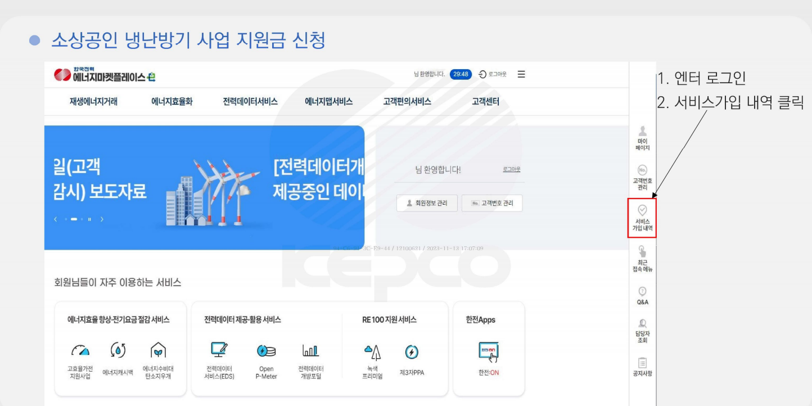Open 전력데이터 개방포털 service icon
812x406 pixels.
tap(311, 360)
